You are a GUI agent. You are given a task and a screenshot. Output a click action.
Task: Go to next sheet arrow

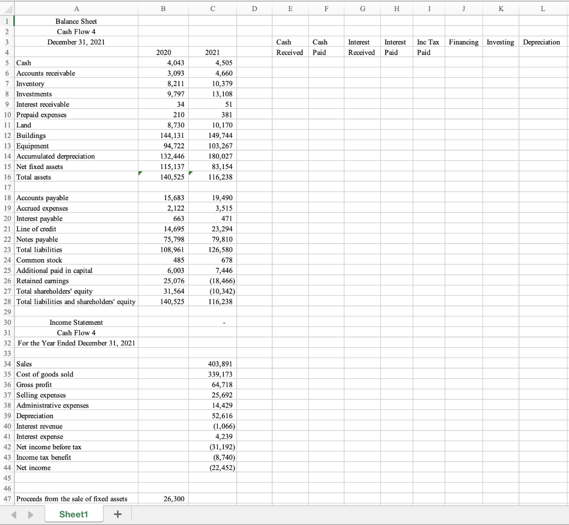tap(31, 514)
